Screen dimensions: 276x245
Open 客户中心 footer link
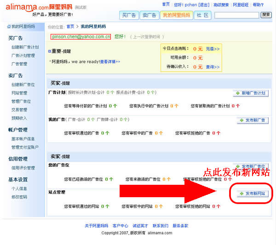click(x=120, y=226)
